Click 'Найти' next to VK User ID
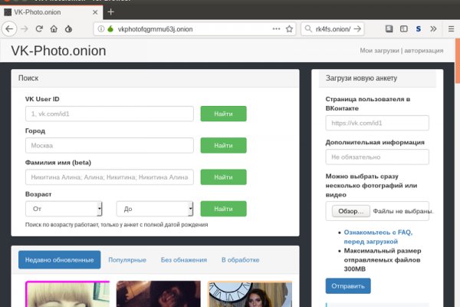This screenshot has height=307, width=460. 223,114
